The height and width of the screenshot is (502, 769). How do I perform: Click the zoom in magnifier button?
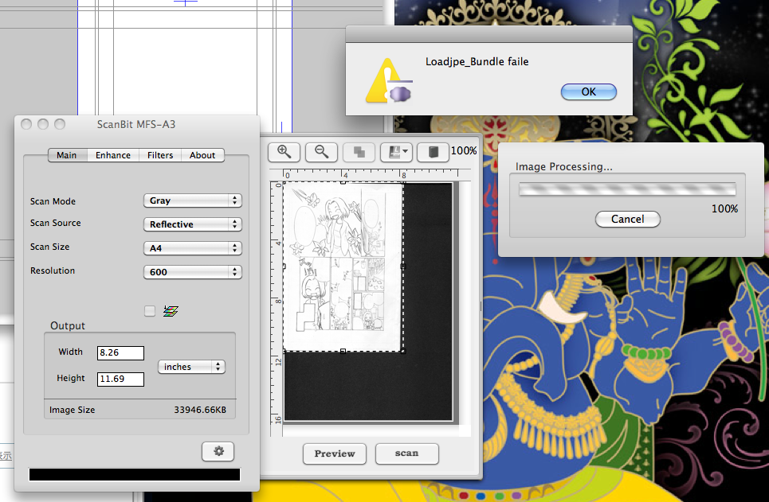click(x=284, y=152)
